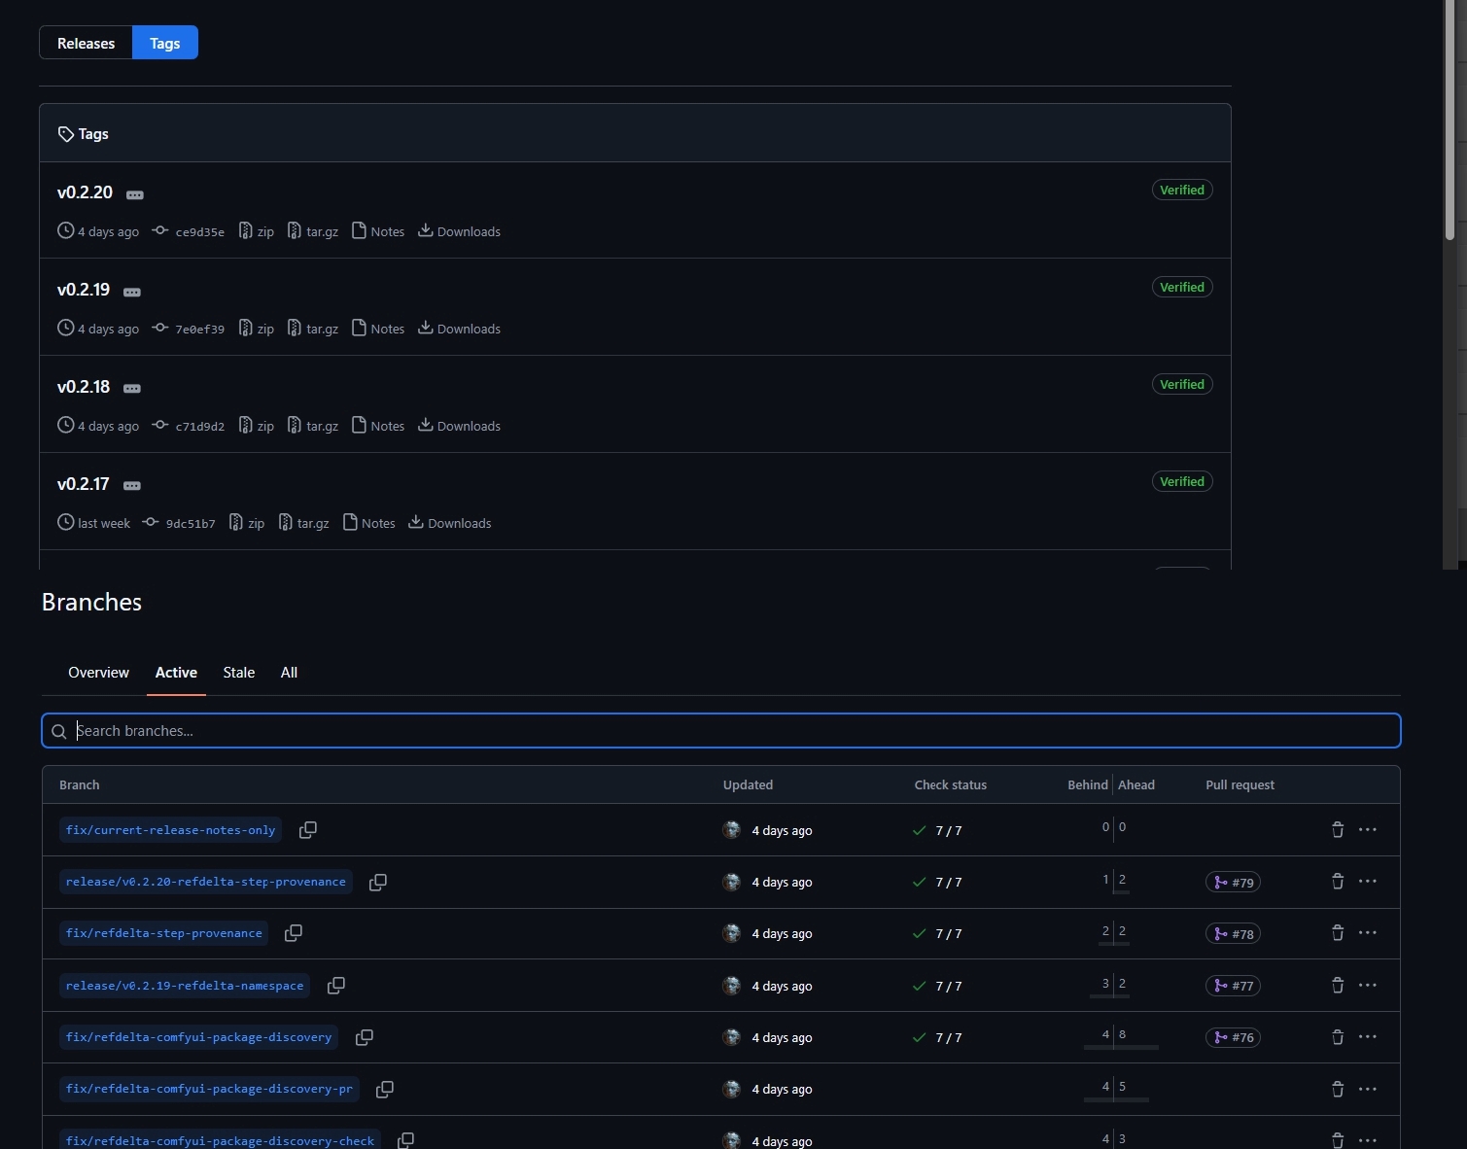Open more actions for fix/refdelta-comfyui-package-discovery-pr
Screen dimensions: 1467x1149
point(1368,1090)
